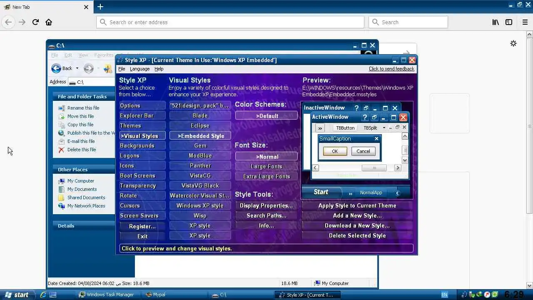
Task: Click the browser address bar field
Action: point(230,22)
